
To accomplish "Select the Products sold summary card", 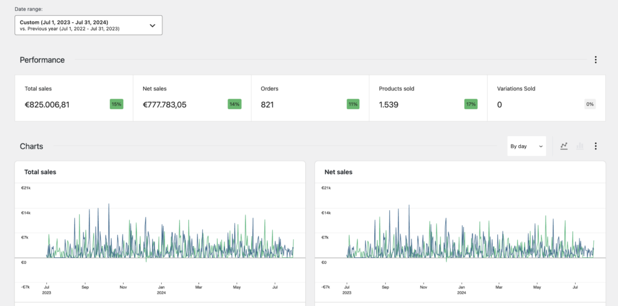I will click(x=428, y=98).
